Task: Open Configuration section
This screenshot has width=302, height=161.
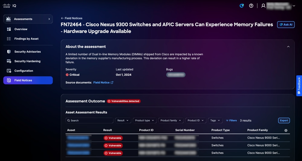Action: pyautogui.click(x=24, y=71)
